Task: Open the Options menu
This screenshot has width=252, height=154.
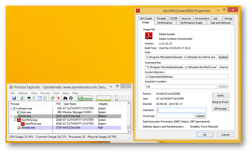Action: click(23, 93)
